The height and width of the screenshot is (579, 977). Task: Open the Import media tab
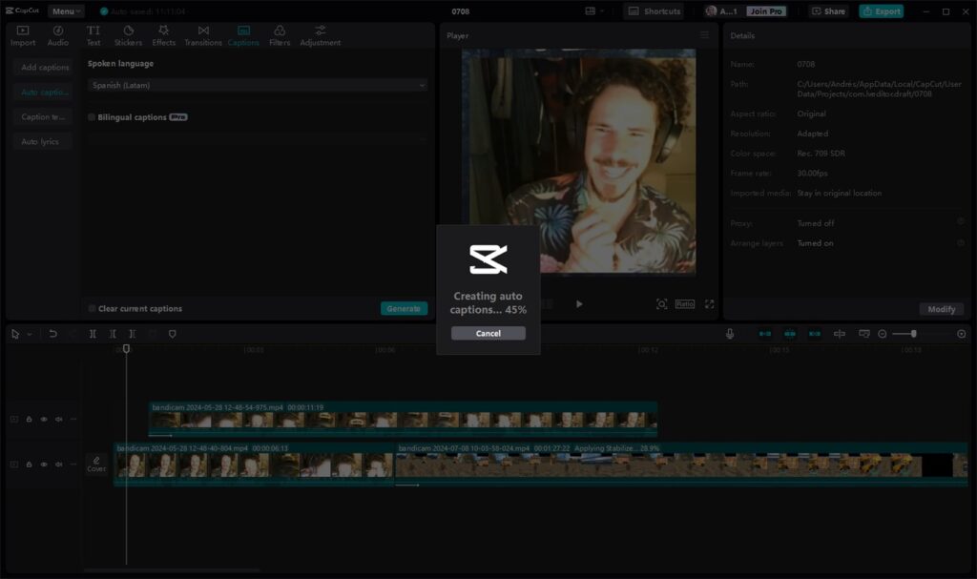pyautogui.click(x=23, y=36)
